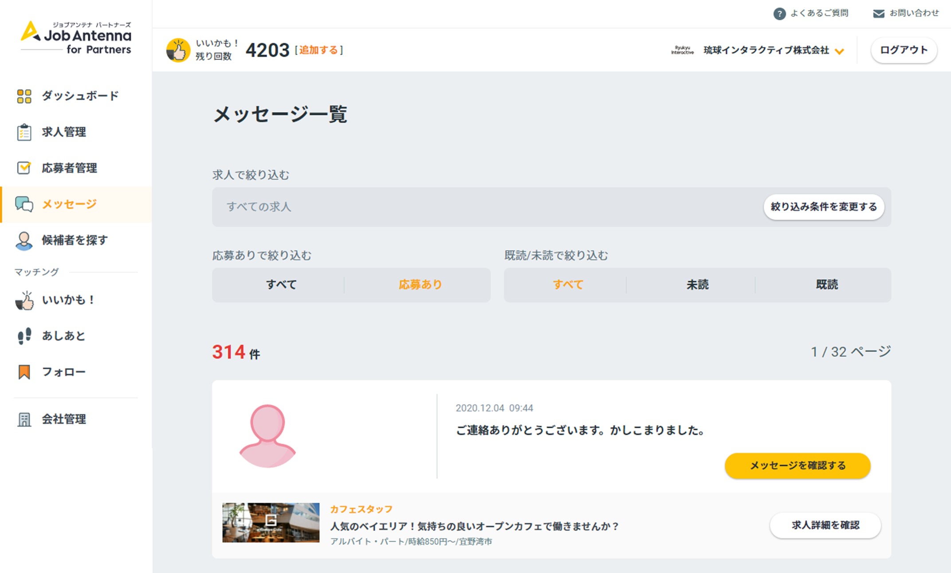Select 既読 filter option

pos(827,285)
